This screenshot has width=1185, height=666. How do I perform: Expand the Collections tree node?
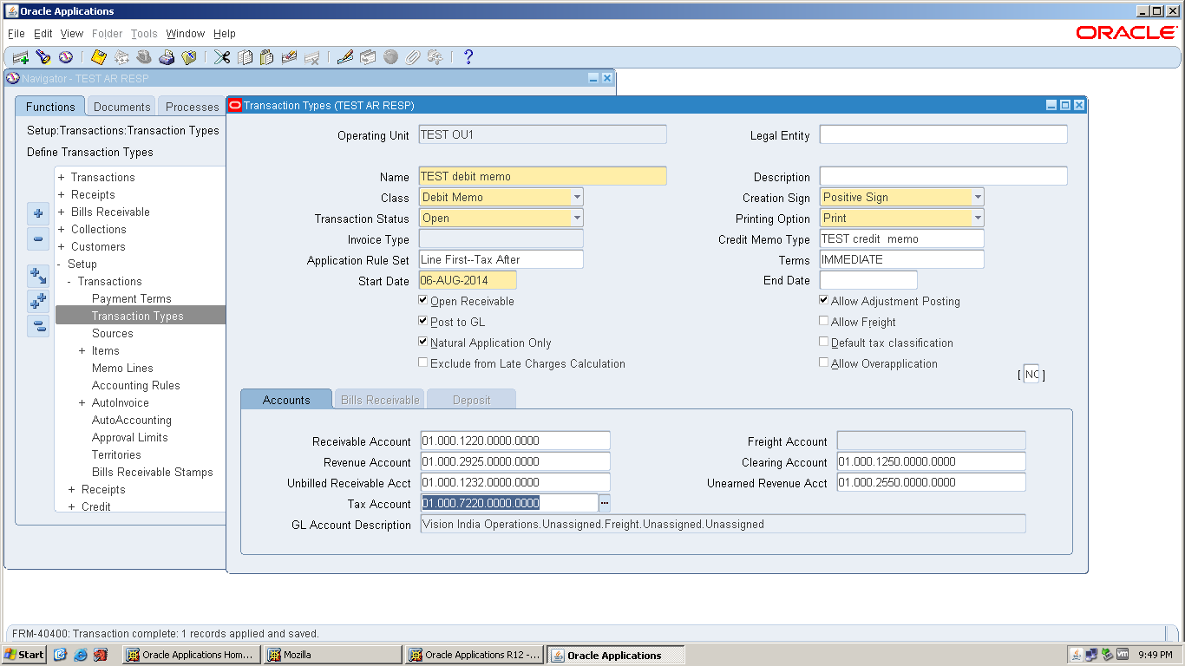[62, 229]
